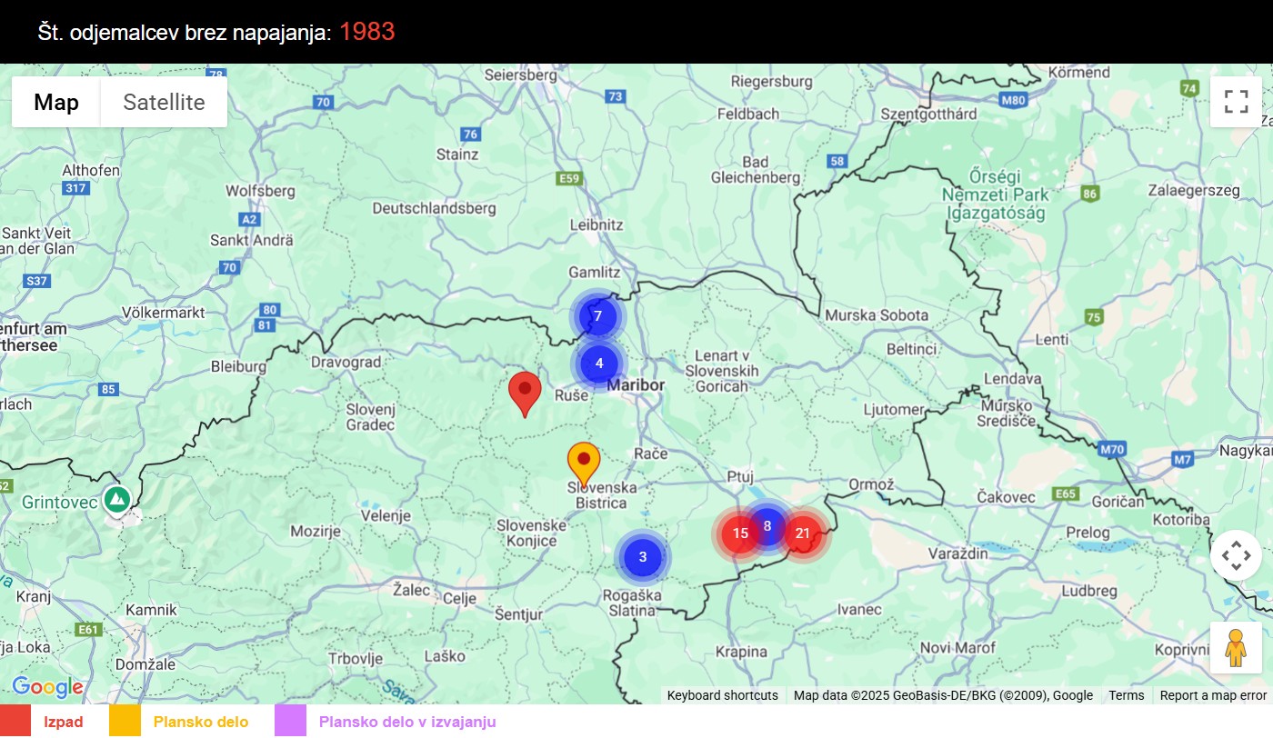The image size is (1273, 738).
Task: Click the Grintovec peak marker icon
Action: coord(116,499)
